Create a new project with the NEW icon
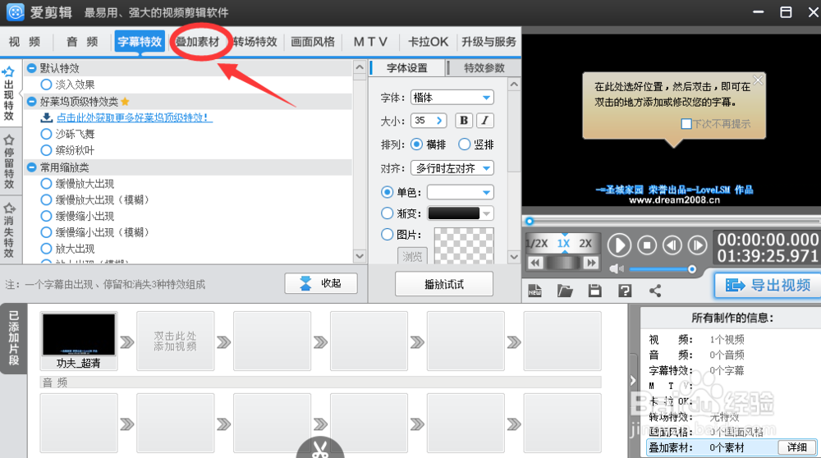 534,291
